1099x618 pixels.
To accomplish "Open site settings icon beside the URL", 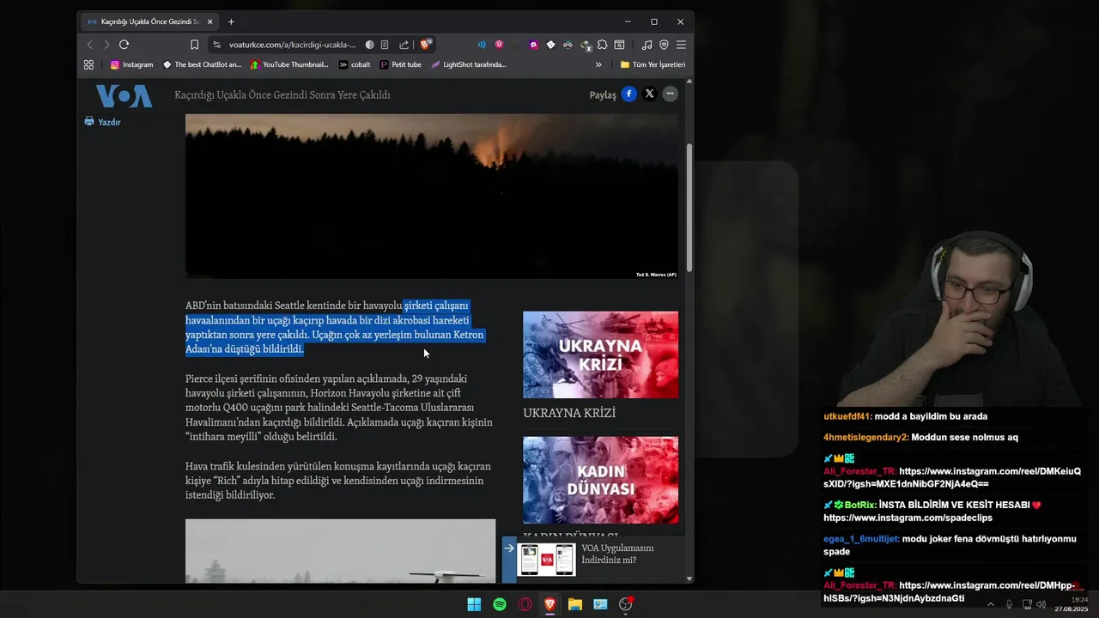I will click(x=217, y=45).
